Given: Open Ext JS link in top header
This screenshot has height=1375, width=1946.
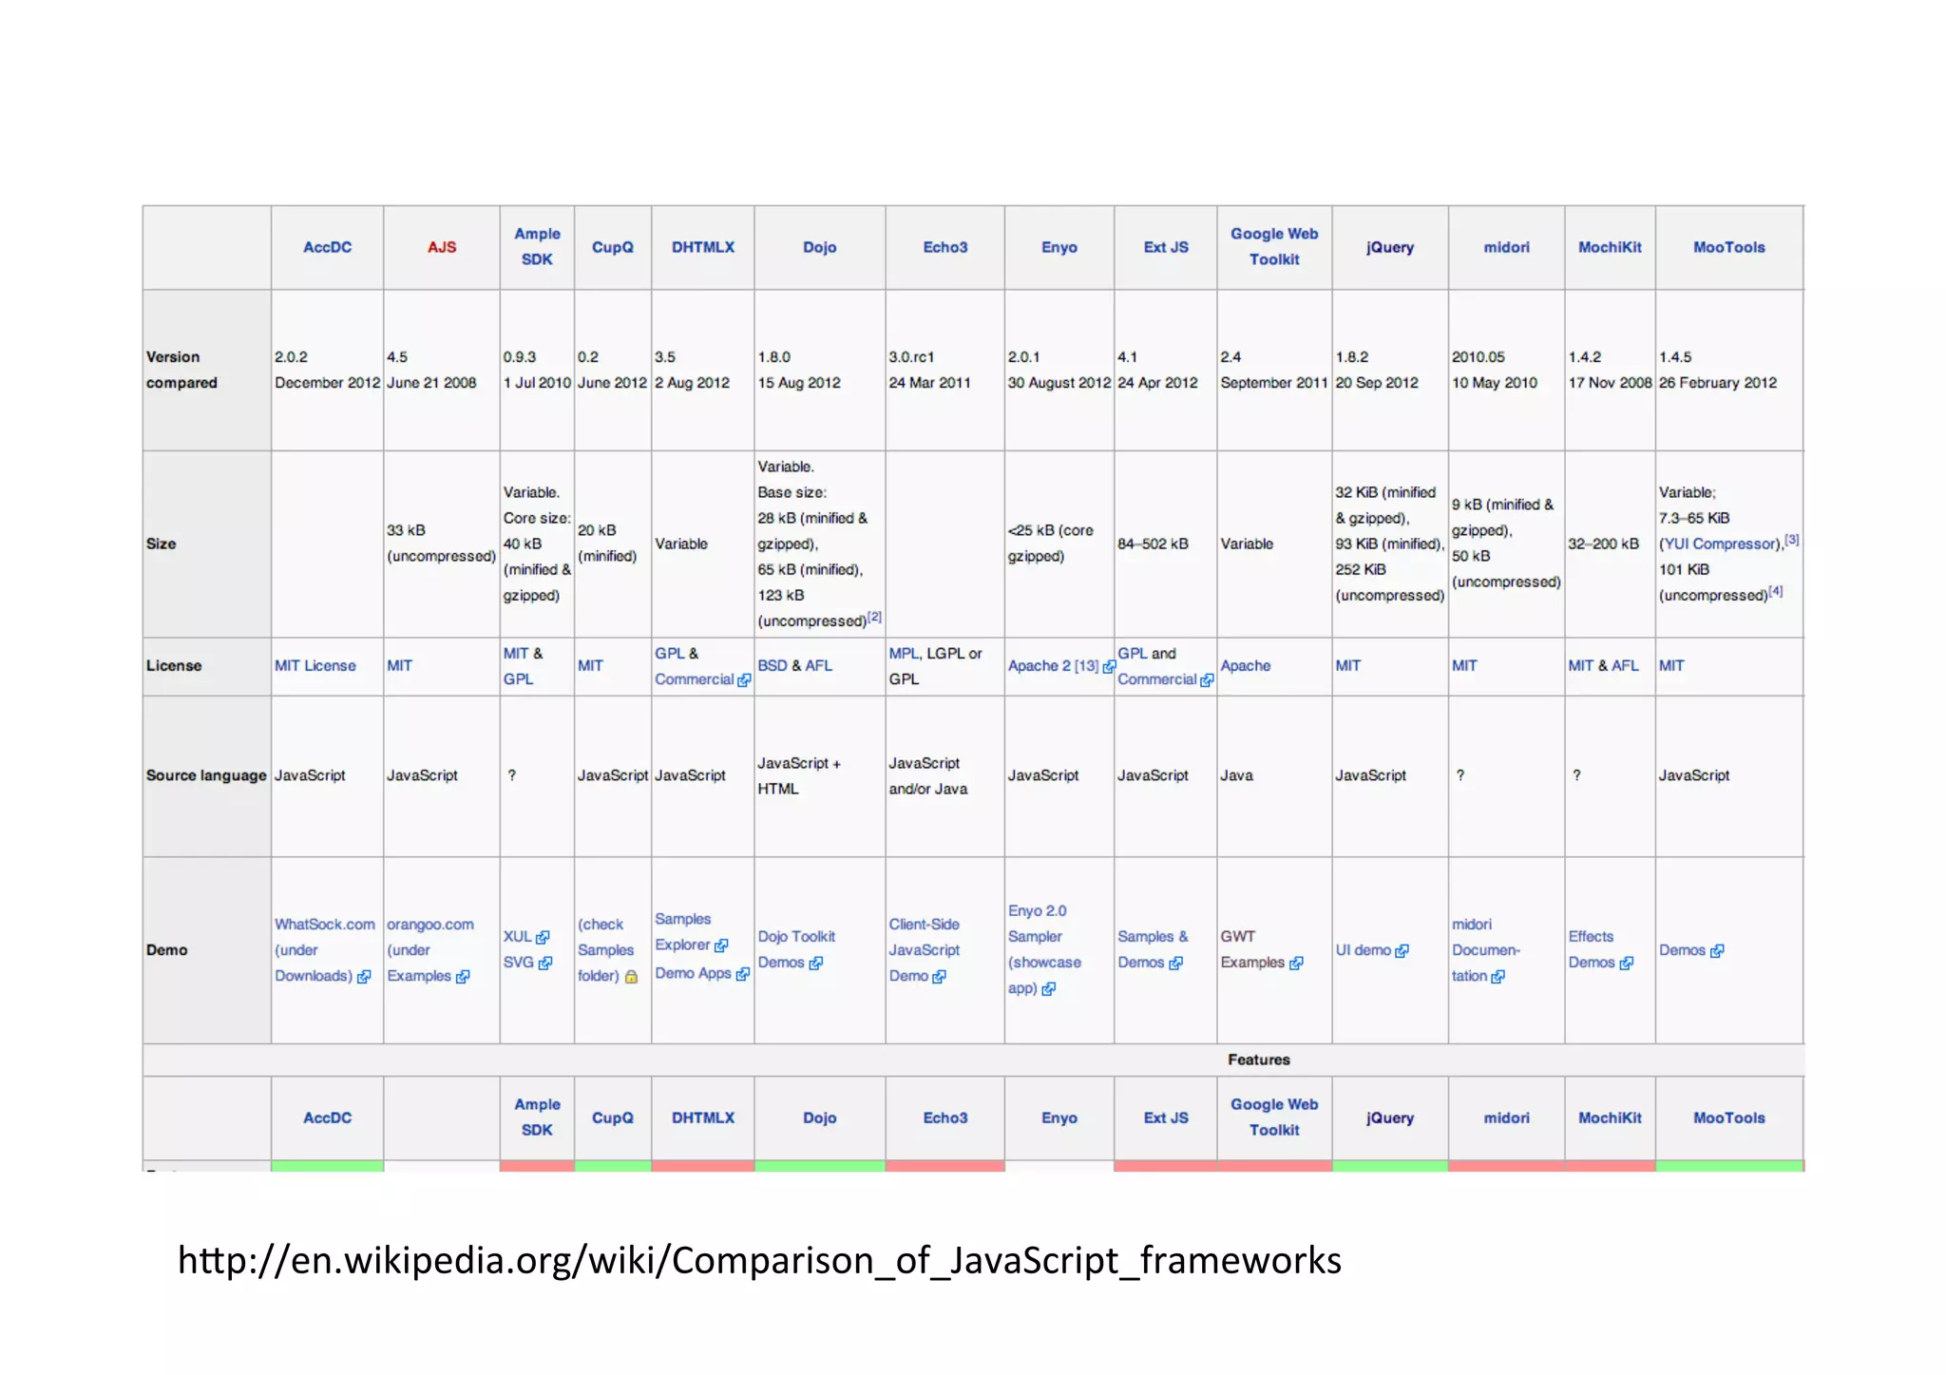Looking at the screenshot, I should click(x=1166, y=247).
